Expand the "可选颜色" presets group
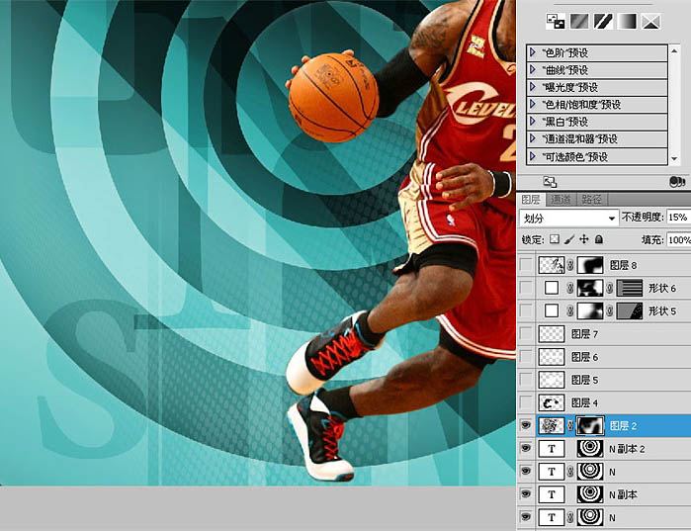Image resolution: width=691 pixels, height=531 pixels. [533, 156]
